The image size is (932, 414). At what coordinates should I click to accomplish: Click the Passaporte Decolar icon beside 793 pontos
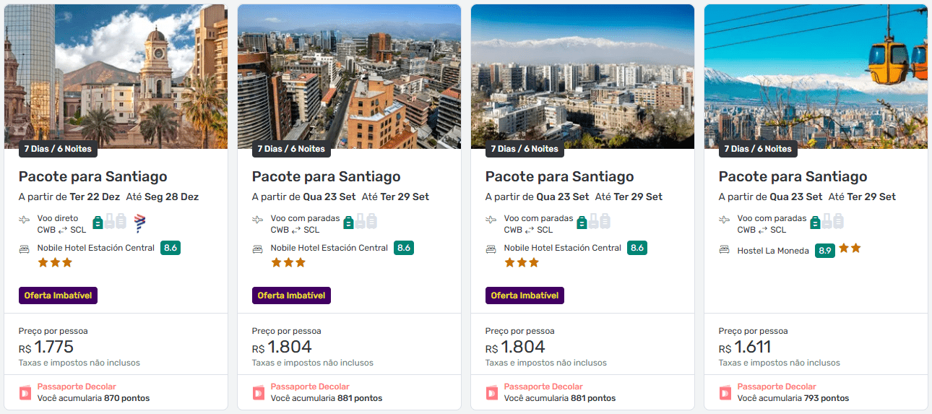coord(725,392)
